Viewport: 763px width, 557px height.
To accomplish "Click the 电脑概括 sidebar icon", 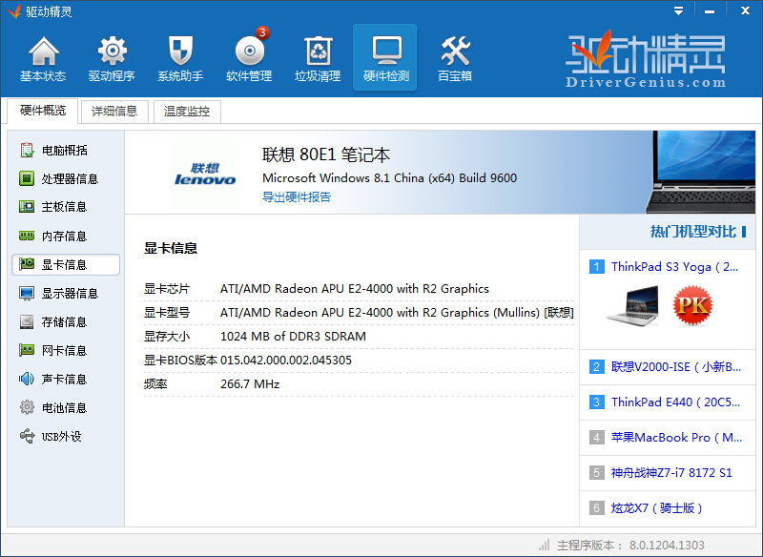I will click(27, 150).
